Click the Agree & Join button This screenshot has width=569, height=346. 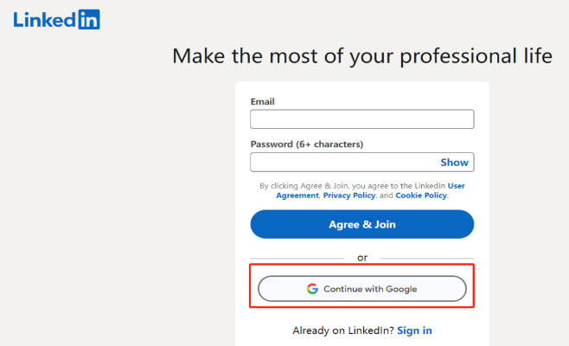tap(361, 224)
